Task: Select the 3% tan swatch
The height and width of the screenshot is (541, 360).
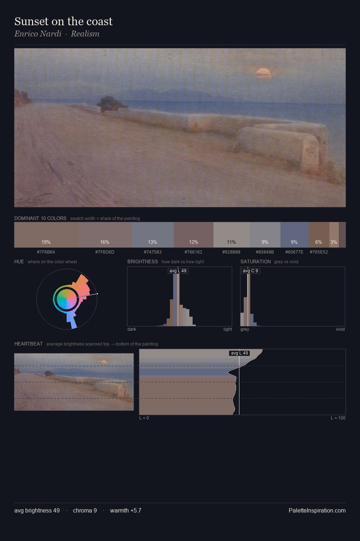Action: click(x=334, y=235)
